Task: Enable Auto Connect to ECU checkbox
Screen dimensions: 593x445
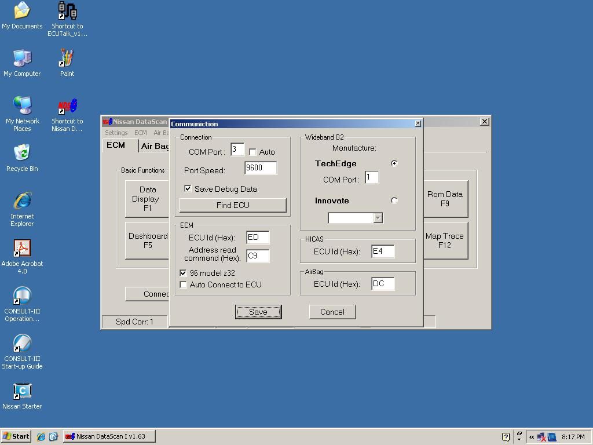Action: (184, 284)
